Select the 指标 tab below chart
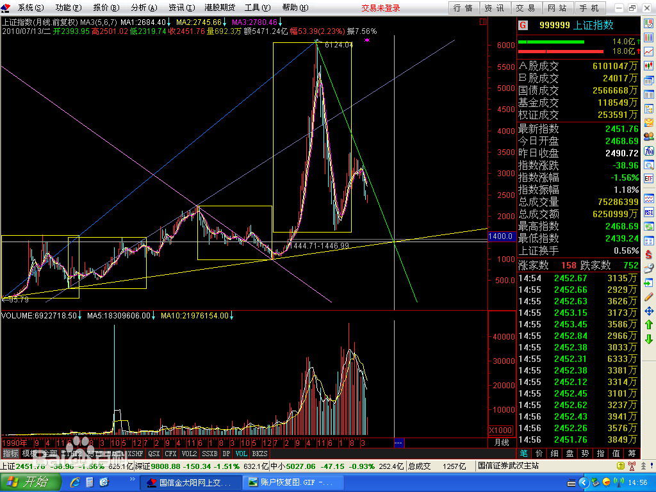 (10, 454)
